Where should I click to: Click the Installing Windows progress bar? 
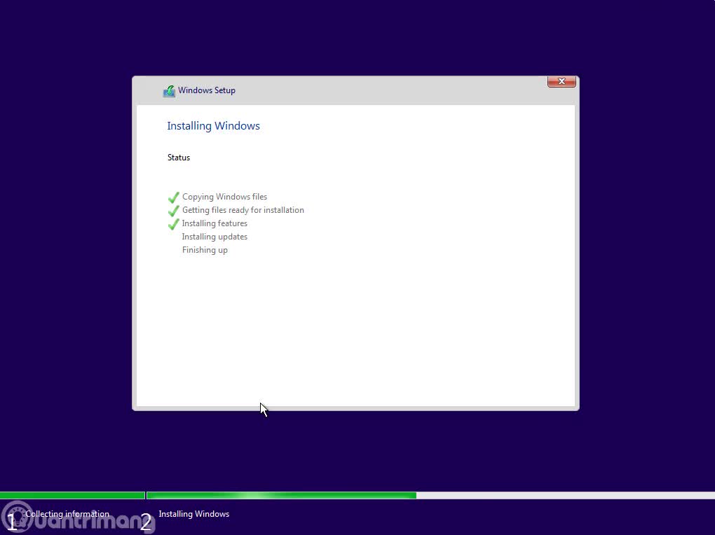[430, 495]
